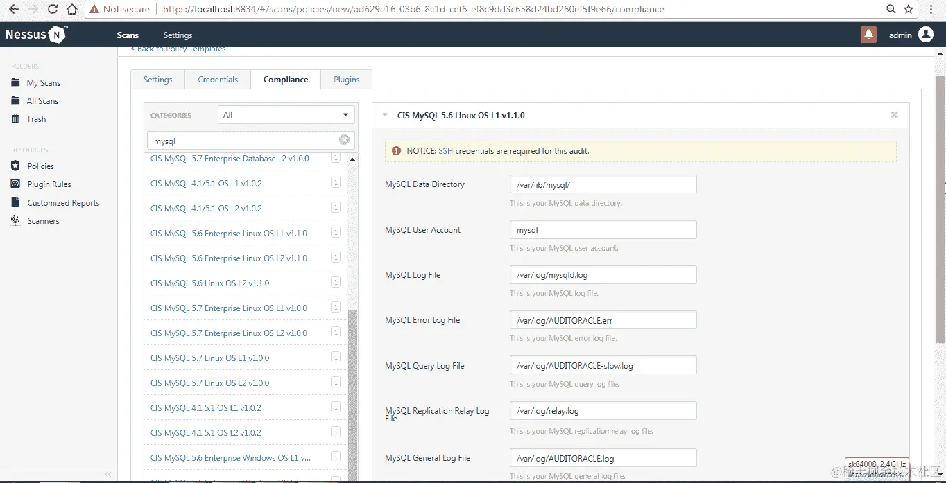Viewport: 946px width, 483px height.
Task: Select CIS MySQL 5.6 Enterprise Linux OS L2 v1.1.0
Action: 229,258
